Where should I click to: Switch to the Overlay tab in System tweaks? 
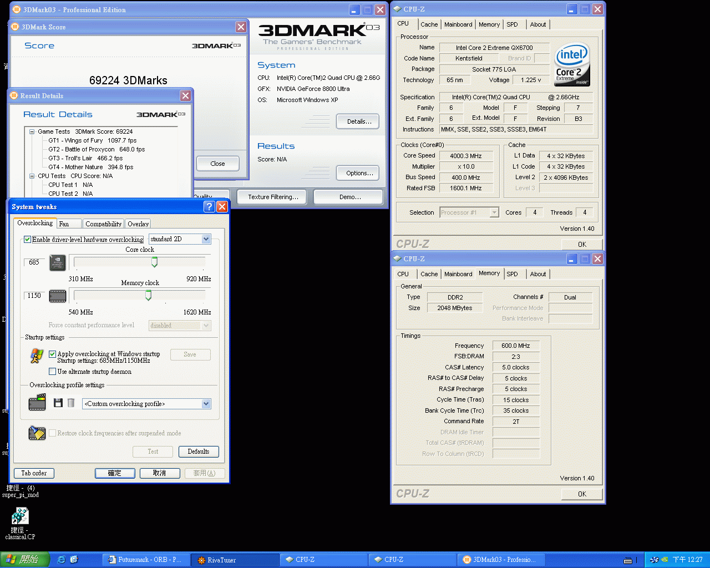tap(138, 224)
